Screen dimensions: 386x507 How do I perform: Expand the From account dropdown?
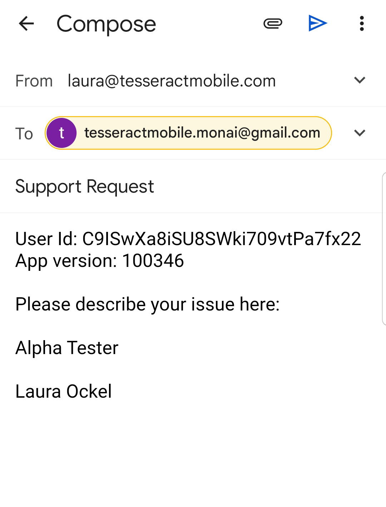click(x=360, y=80)
